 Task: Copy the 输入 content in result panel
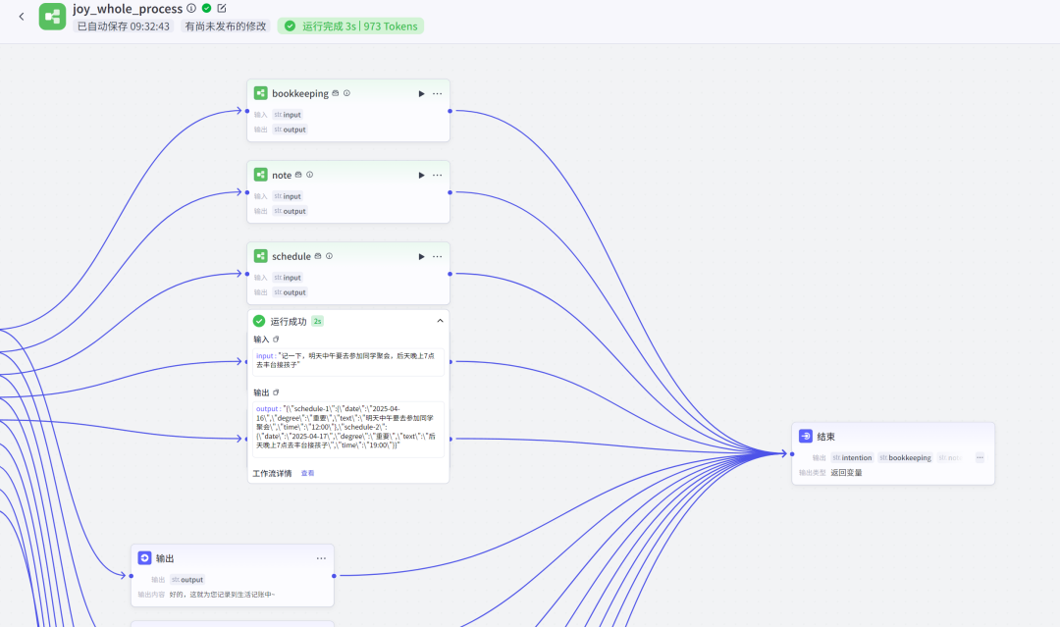276,340
